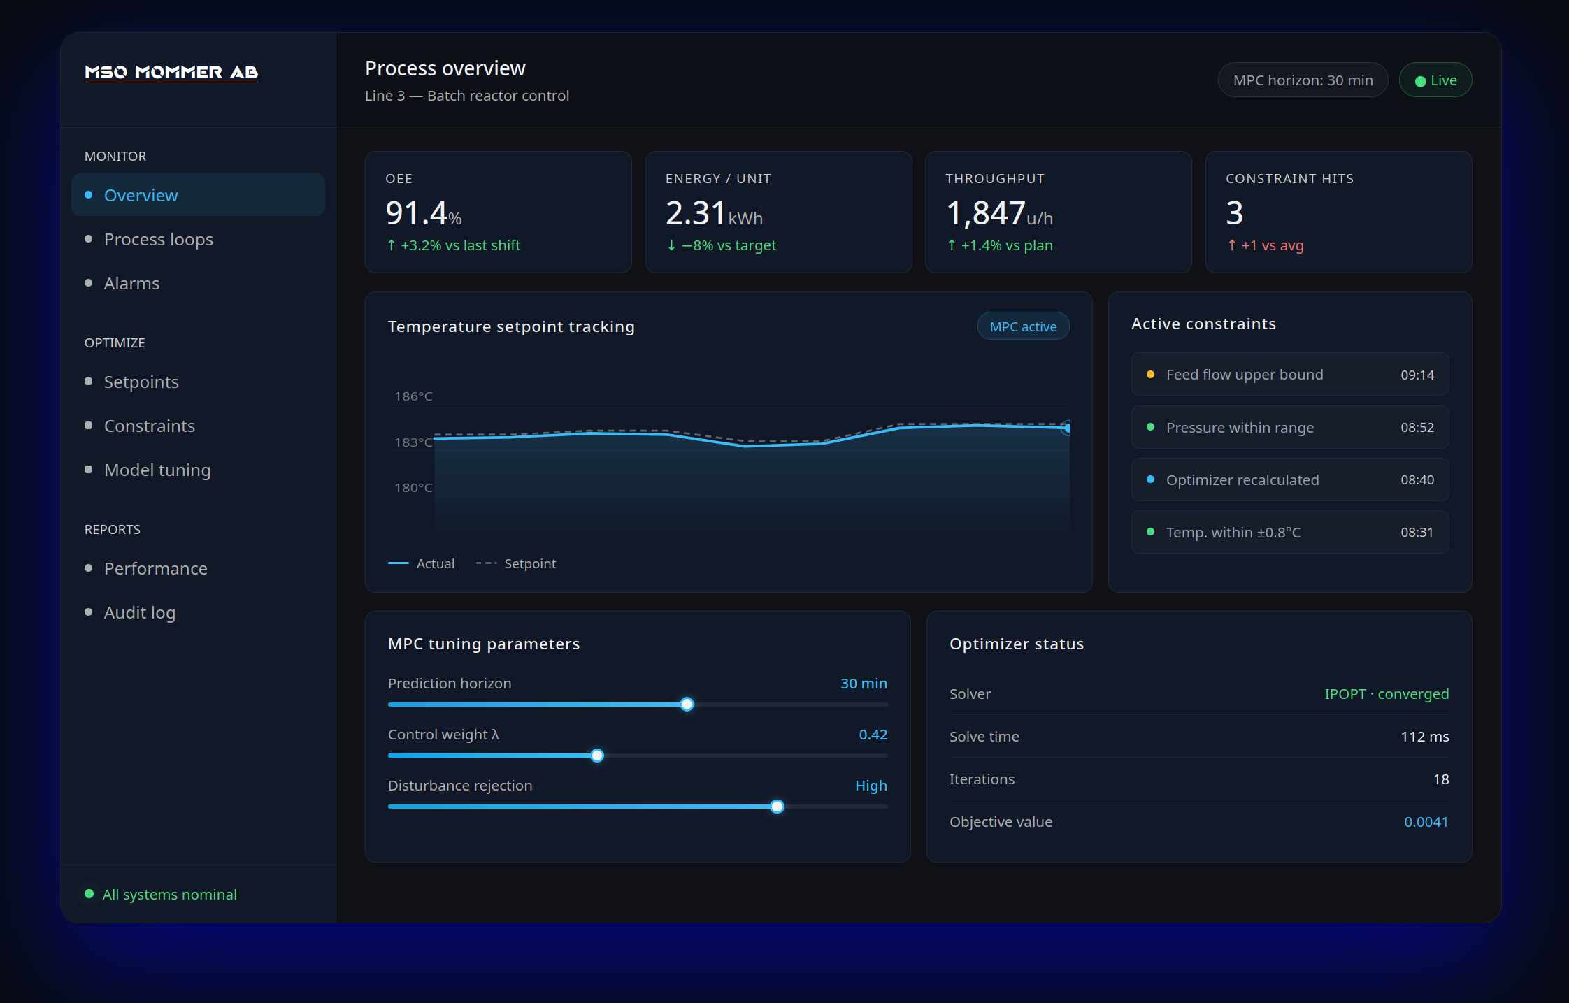Open the Audit log

(139, 612)
